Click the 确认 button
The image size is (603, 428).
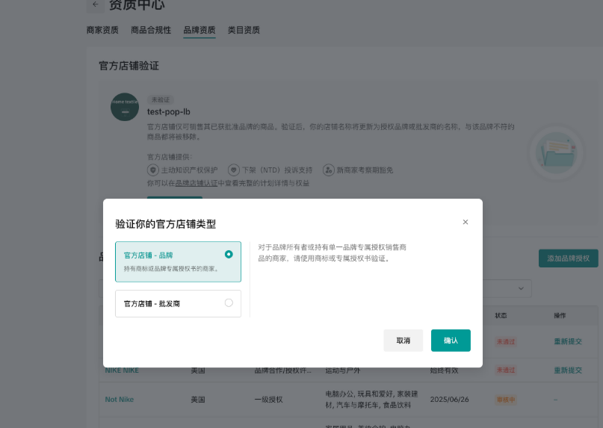451,341
